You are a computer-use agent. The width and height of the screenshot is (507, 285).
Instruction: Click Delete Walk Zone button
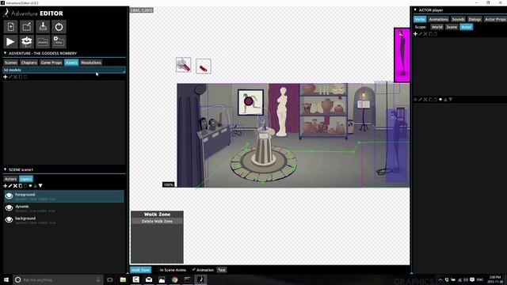pyautogui.click(x=157, y=221)
